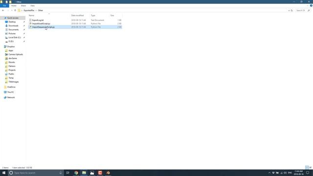Open Public folder under Dropbox
This screenshot has height=176, width=313.
pyautogui.click(x=11, y=74)
